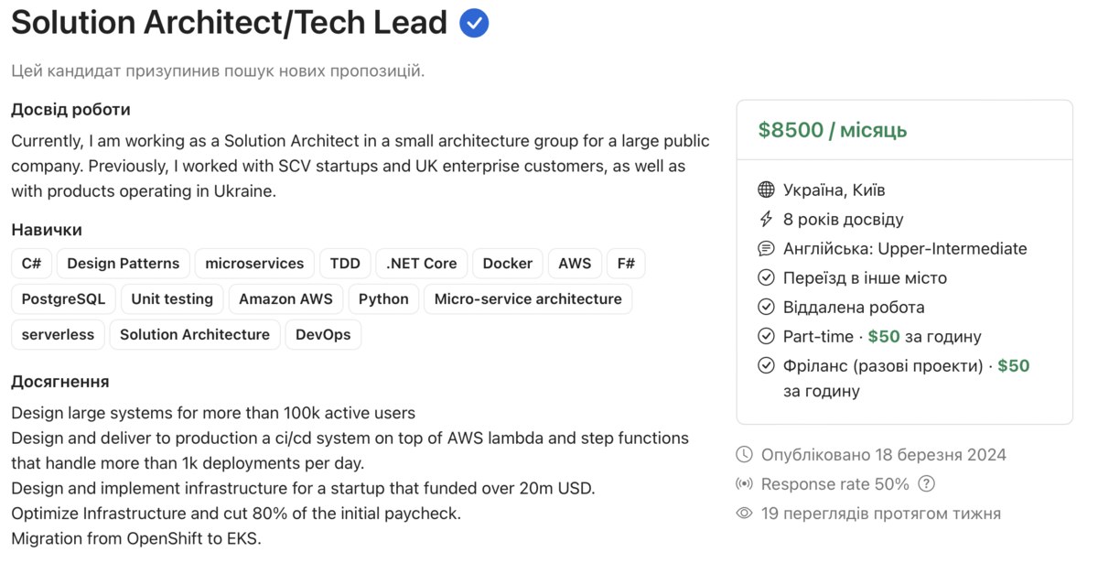Click the lightning bolt experience icon
The height and width of the screenshot is (563, 1098).
(767, 220)
